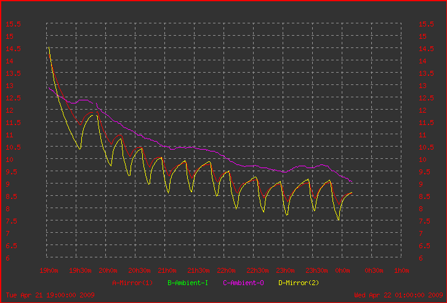
Task: Click the 0h0m time axis label
Action: [343, 270]
